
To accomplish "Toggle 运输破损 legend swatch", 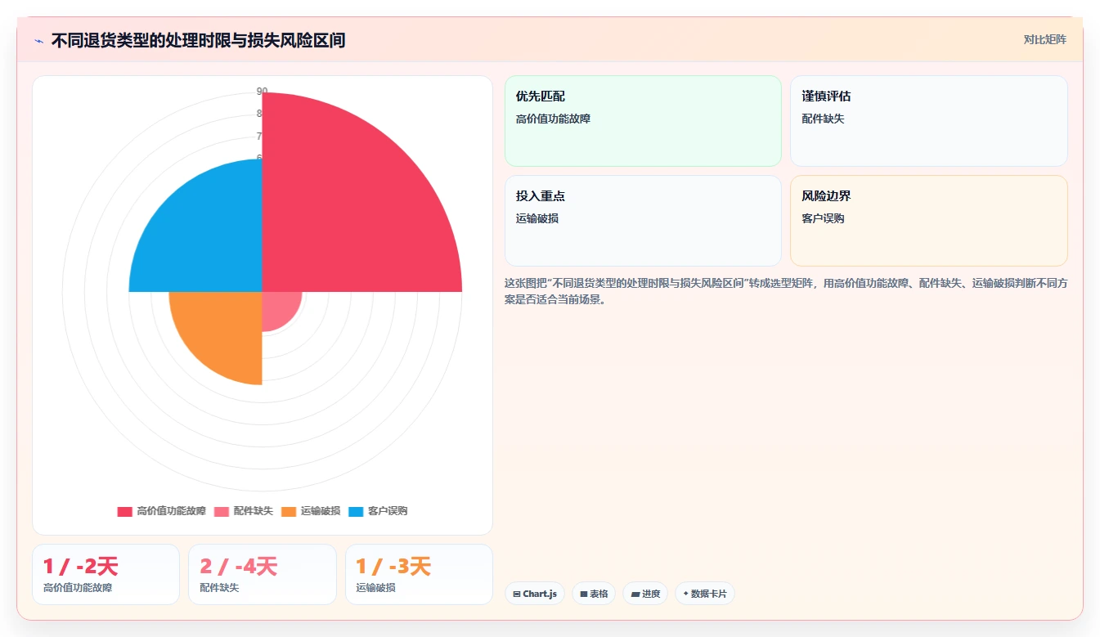I will point(289,511).
